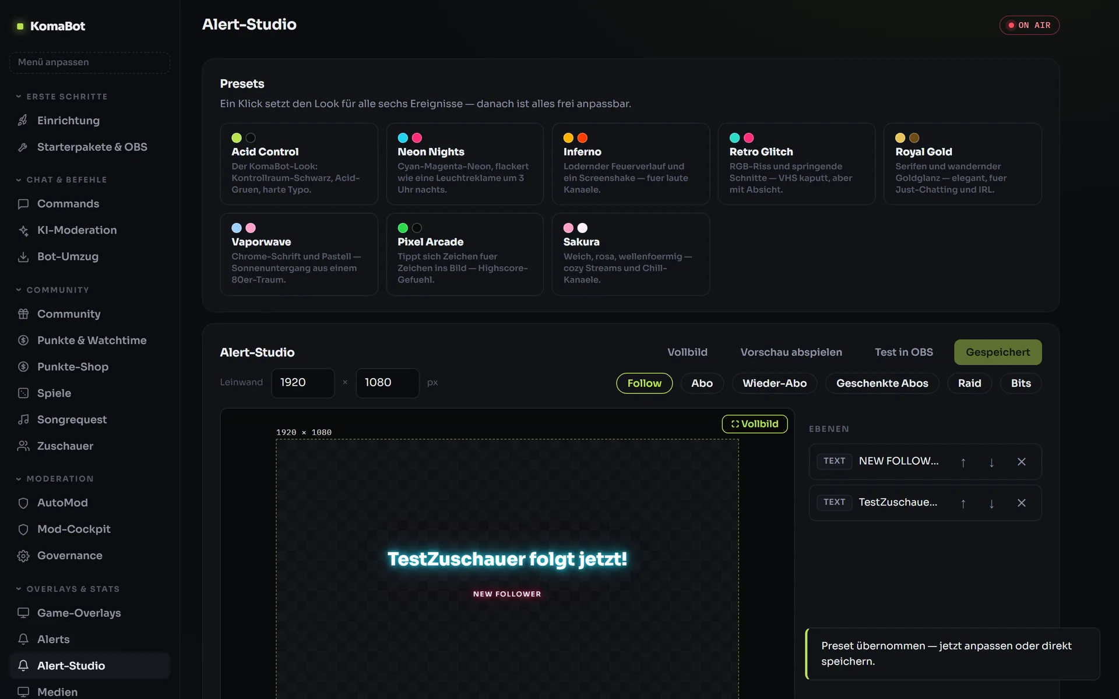Collapse the OVERLAYS & STATS section
1119x699 pixels.
click(68, 589)
